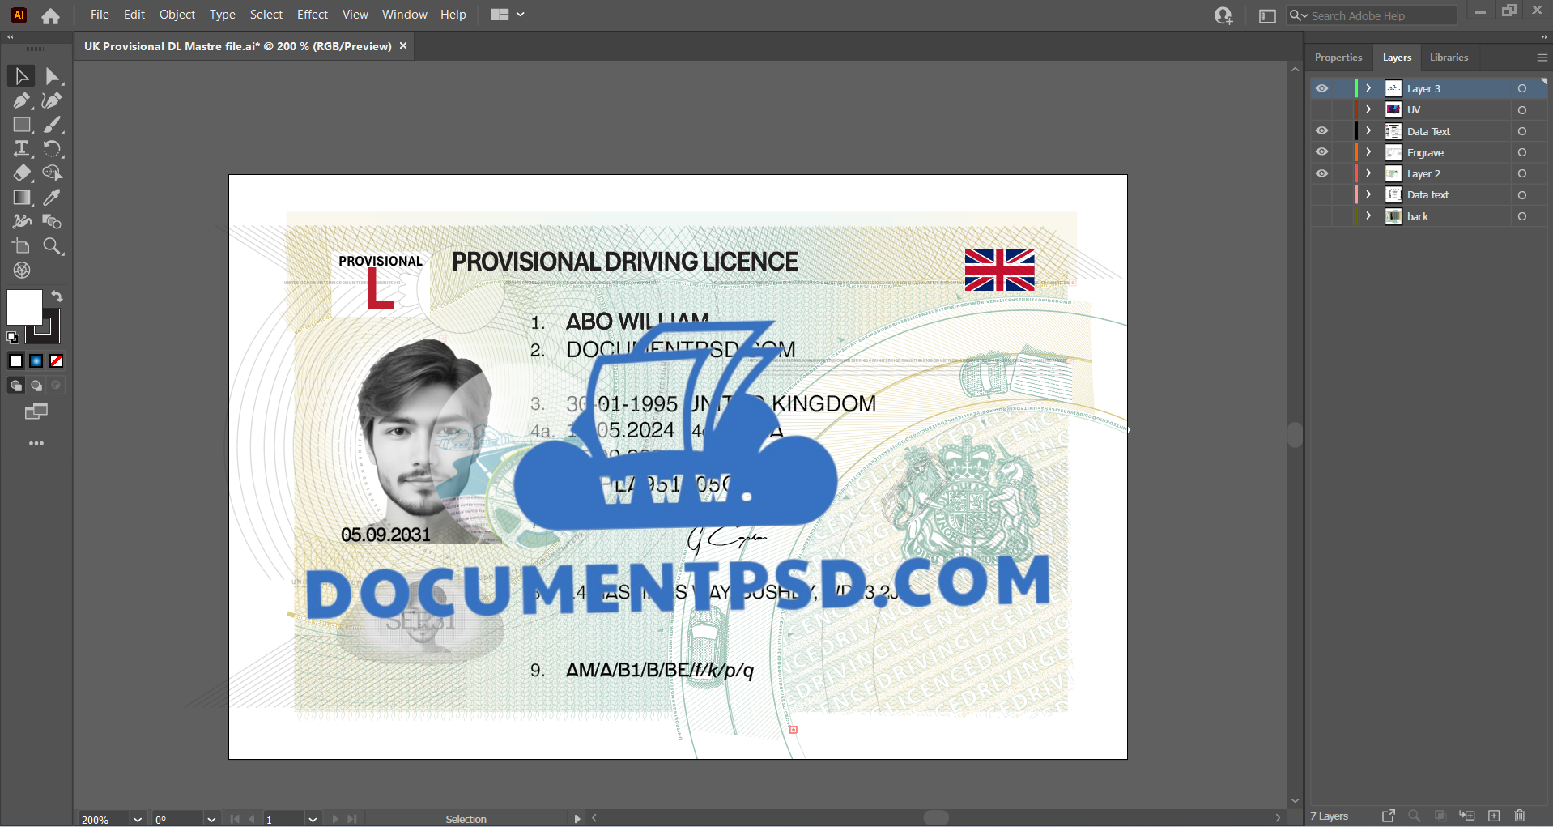The height and width of the screenshot is (827, 1553).
Task: Open Layers panel hamburger menu
Action: click(1542, 58)
